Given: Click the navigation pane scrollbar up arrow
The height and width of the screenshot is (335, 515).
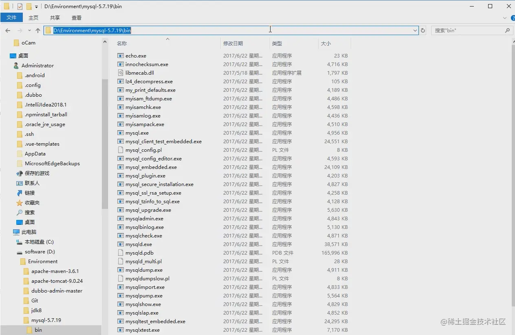Looking at the screenshot, I should 105,42.
